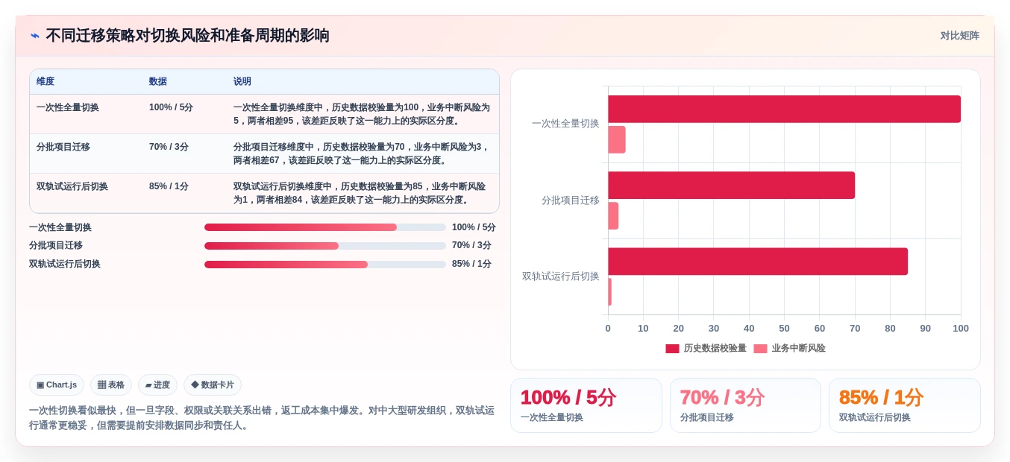Click the 分批项目迁移 progress bar
1010x462 pixels.
coord(325,246)
